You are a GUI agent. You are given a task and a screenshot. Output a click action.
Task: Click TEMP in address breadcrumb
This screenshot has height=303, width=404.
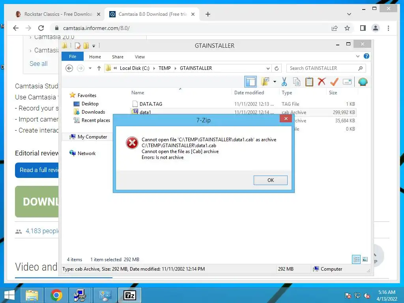[x=165, y=68]
